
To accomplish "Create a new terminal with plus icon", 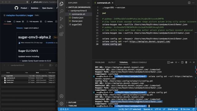I will pos(176,62).
